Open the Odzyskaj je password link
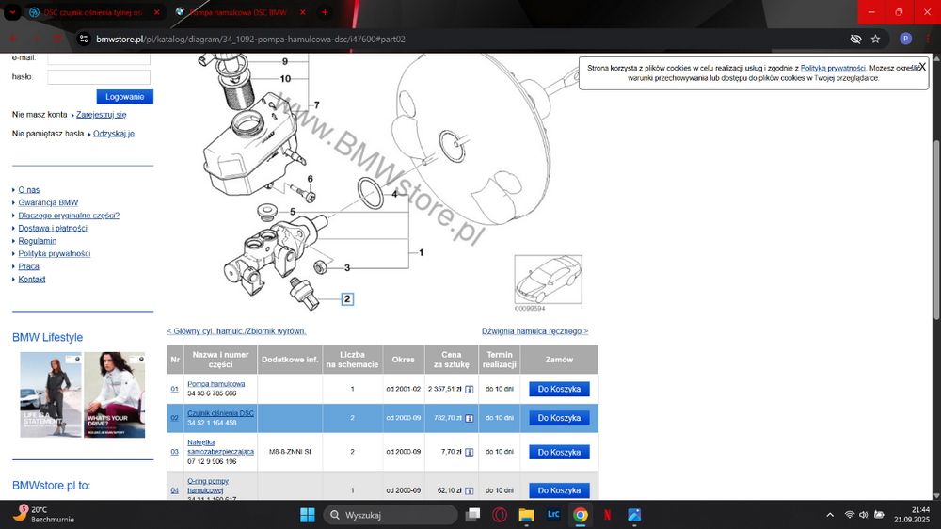The height and width of the screenshot is (529, 941). 114,134
